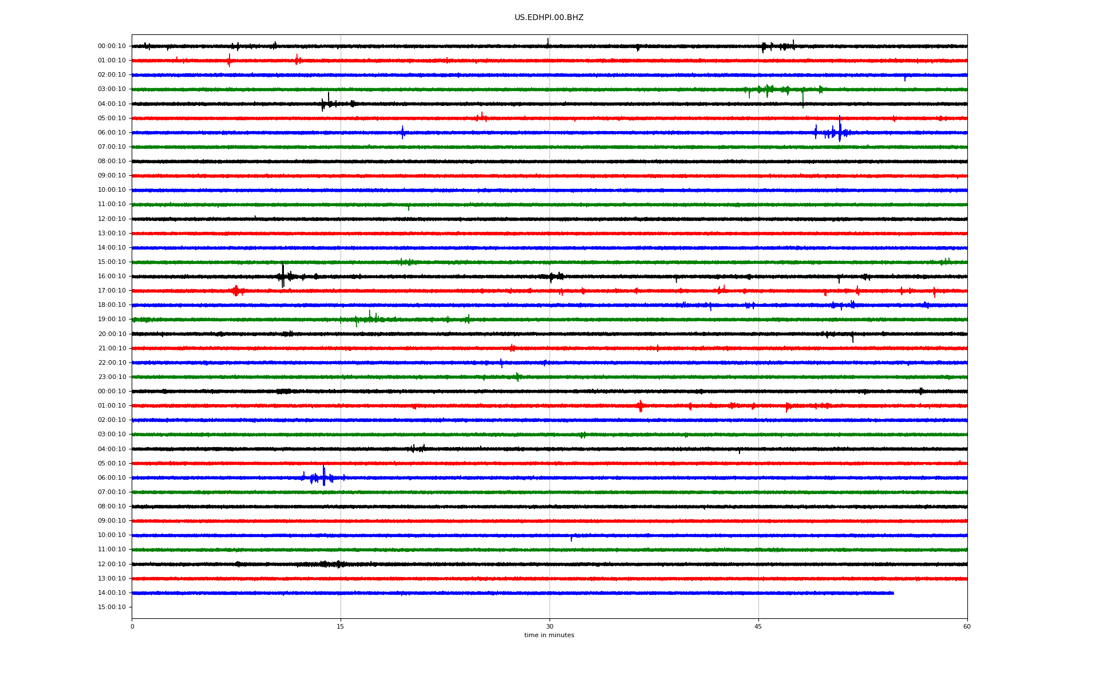The width and height of the screenshot is (1099, 687).
Task: Select the 17:00:10 row label
Action: click(x=112, y=291)
